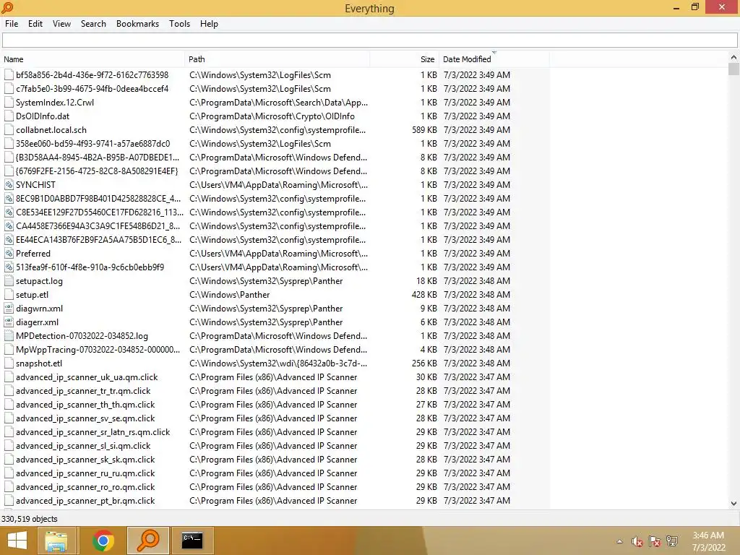The image size is (740, 555).
Task: Click the scrollbar down arrow
Action: point(733,504)
